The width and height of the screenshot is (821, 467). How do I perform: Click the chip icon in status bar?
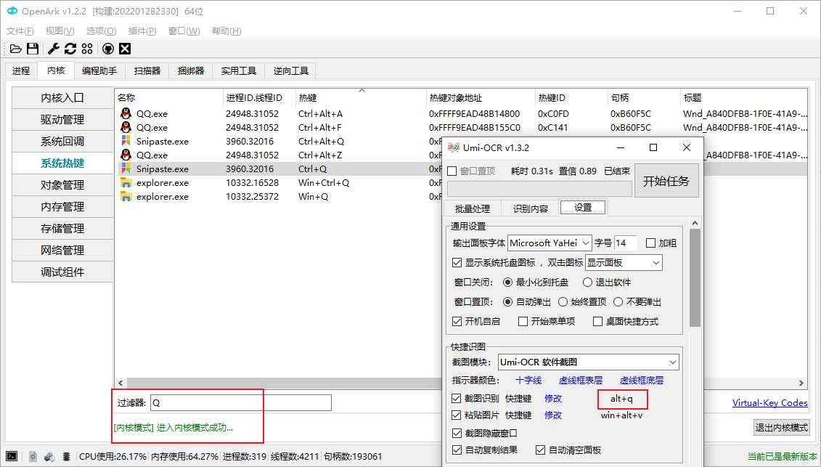point(67,457)
